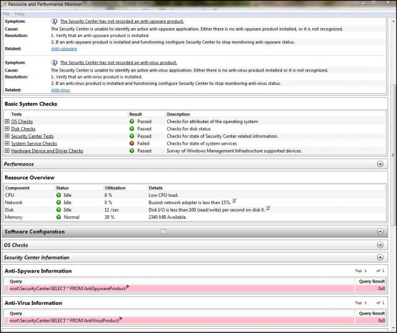Select the AntiSpywareProduct query row

coord(195,288)
